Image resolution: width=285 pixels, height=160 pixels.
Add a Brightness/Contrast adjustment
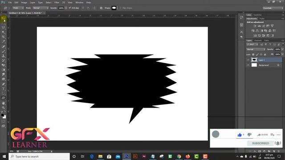coord(255,26)
